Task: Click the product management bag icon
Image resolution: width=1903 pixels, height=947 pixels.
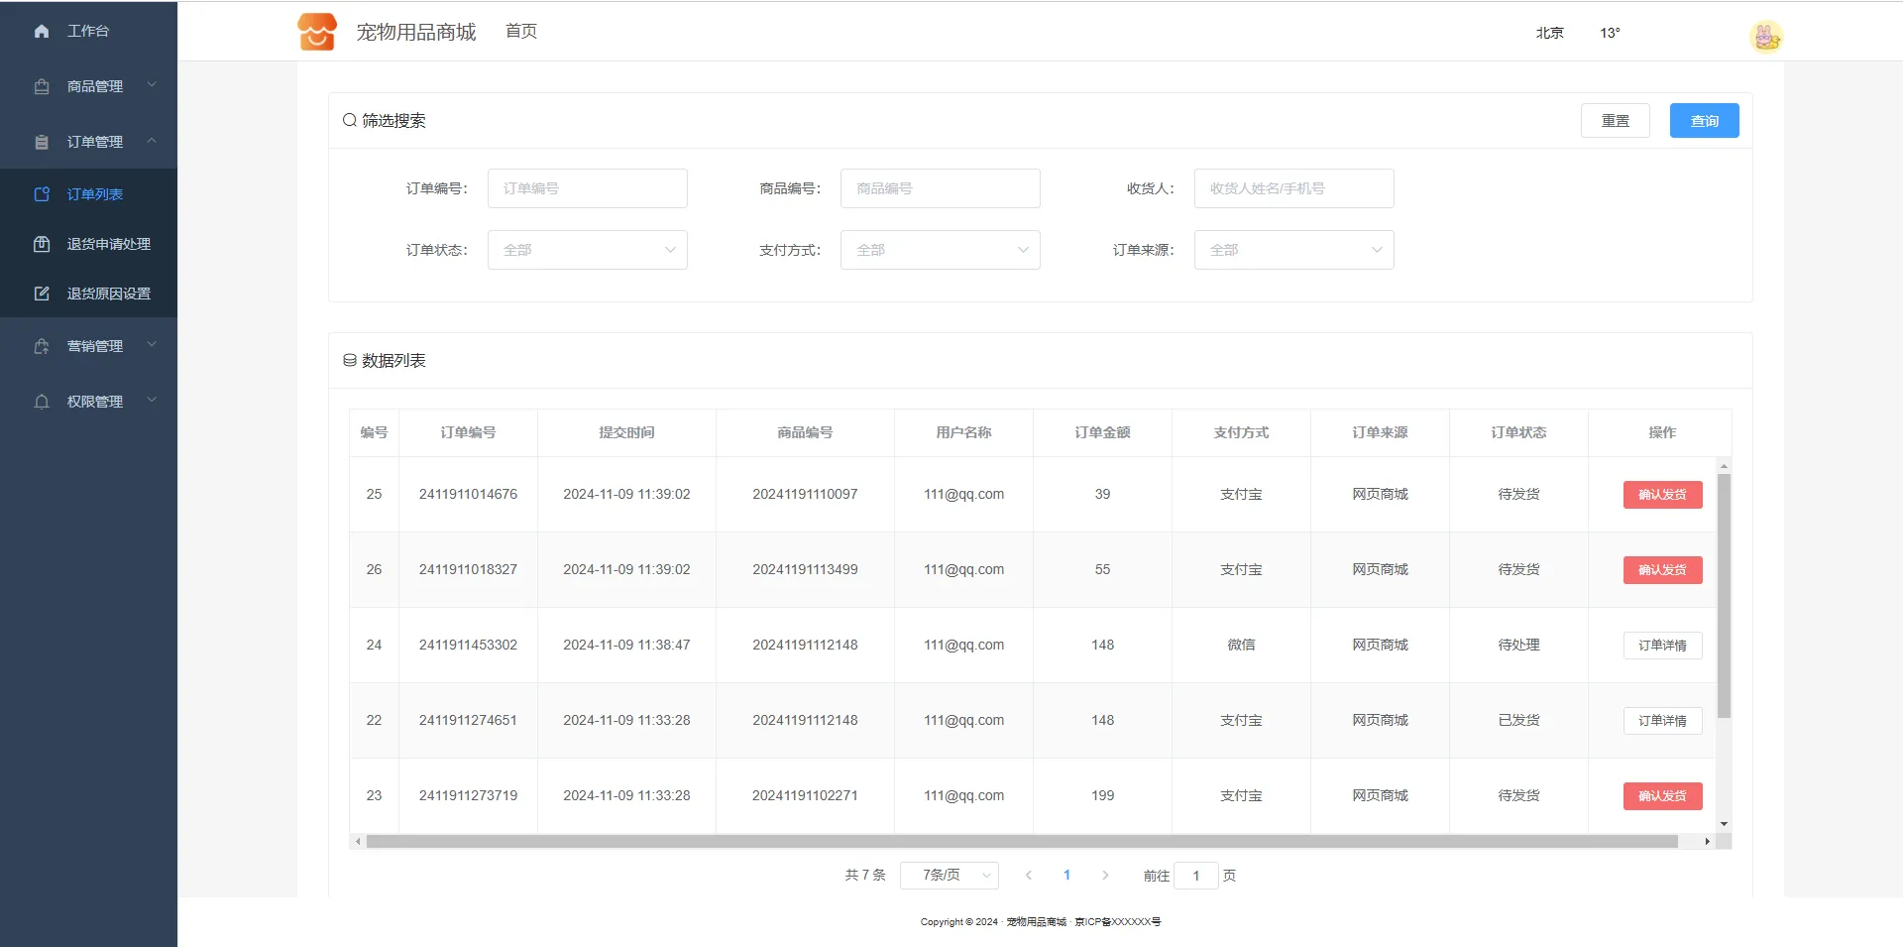Action: click(42, 86)
